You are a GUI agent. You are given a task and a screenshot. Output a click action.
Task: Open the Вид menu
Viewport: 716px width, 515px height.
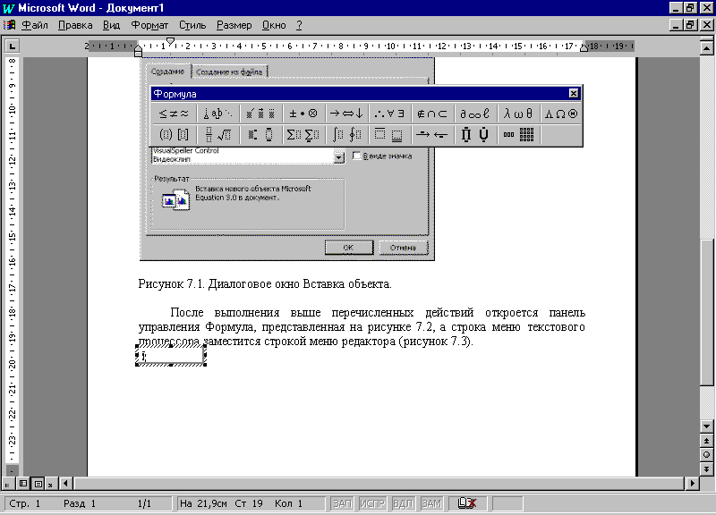tap(111, 25)
